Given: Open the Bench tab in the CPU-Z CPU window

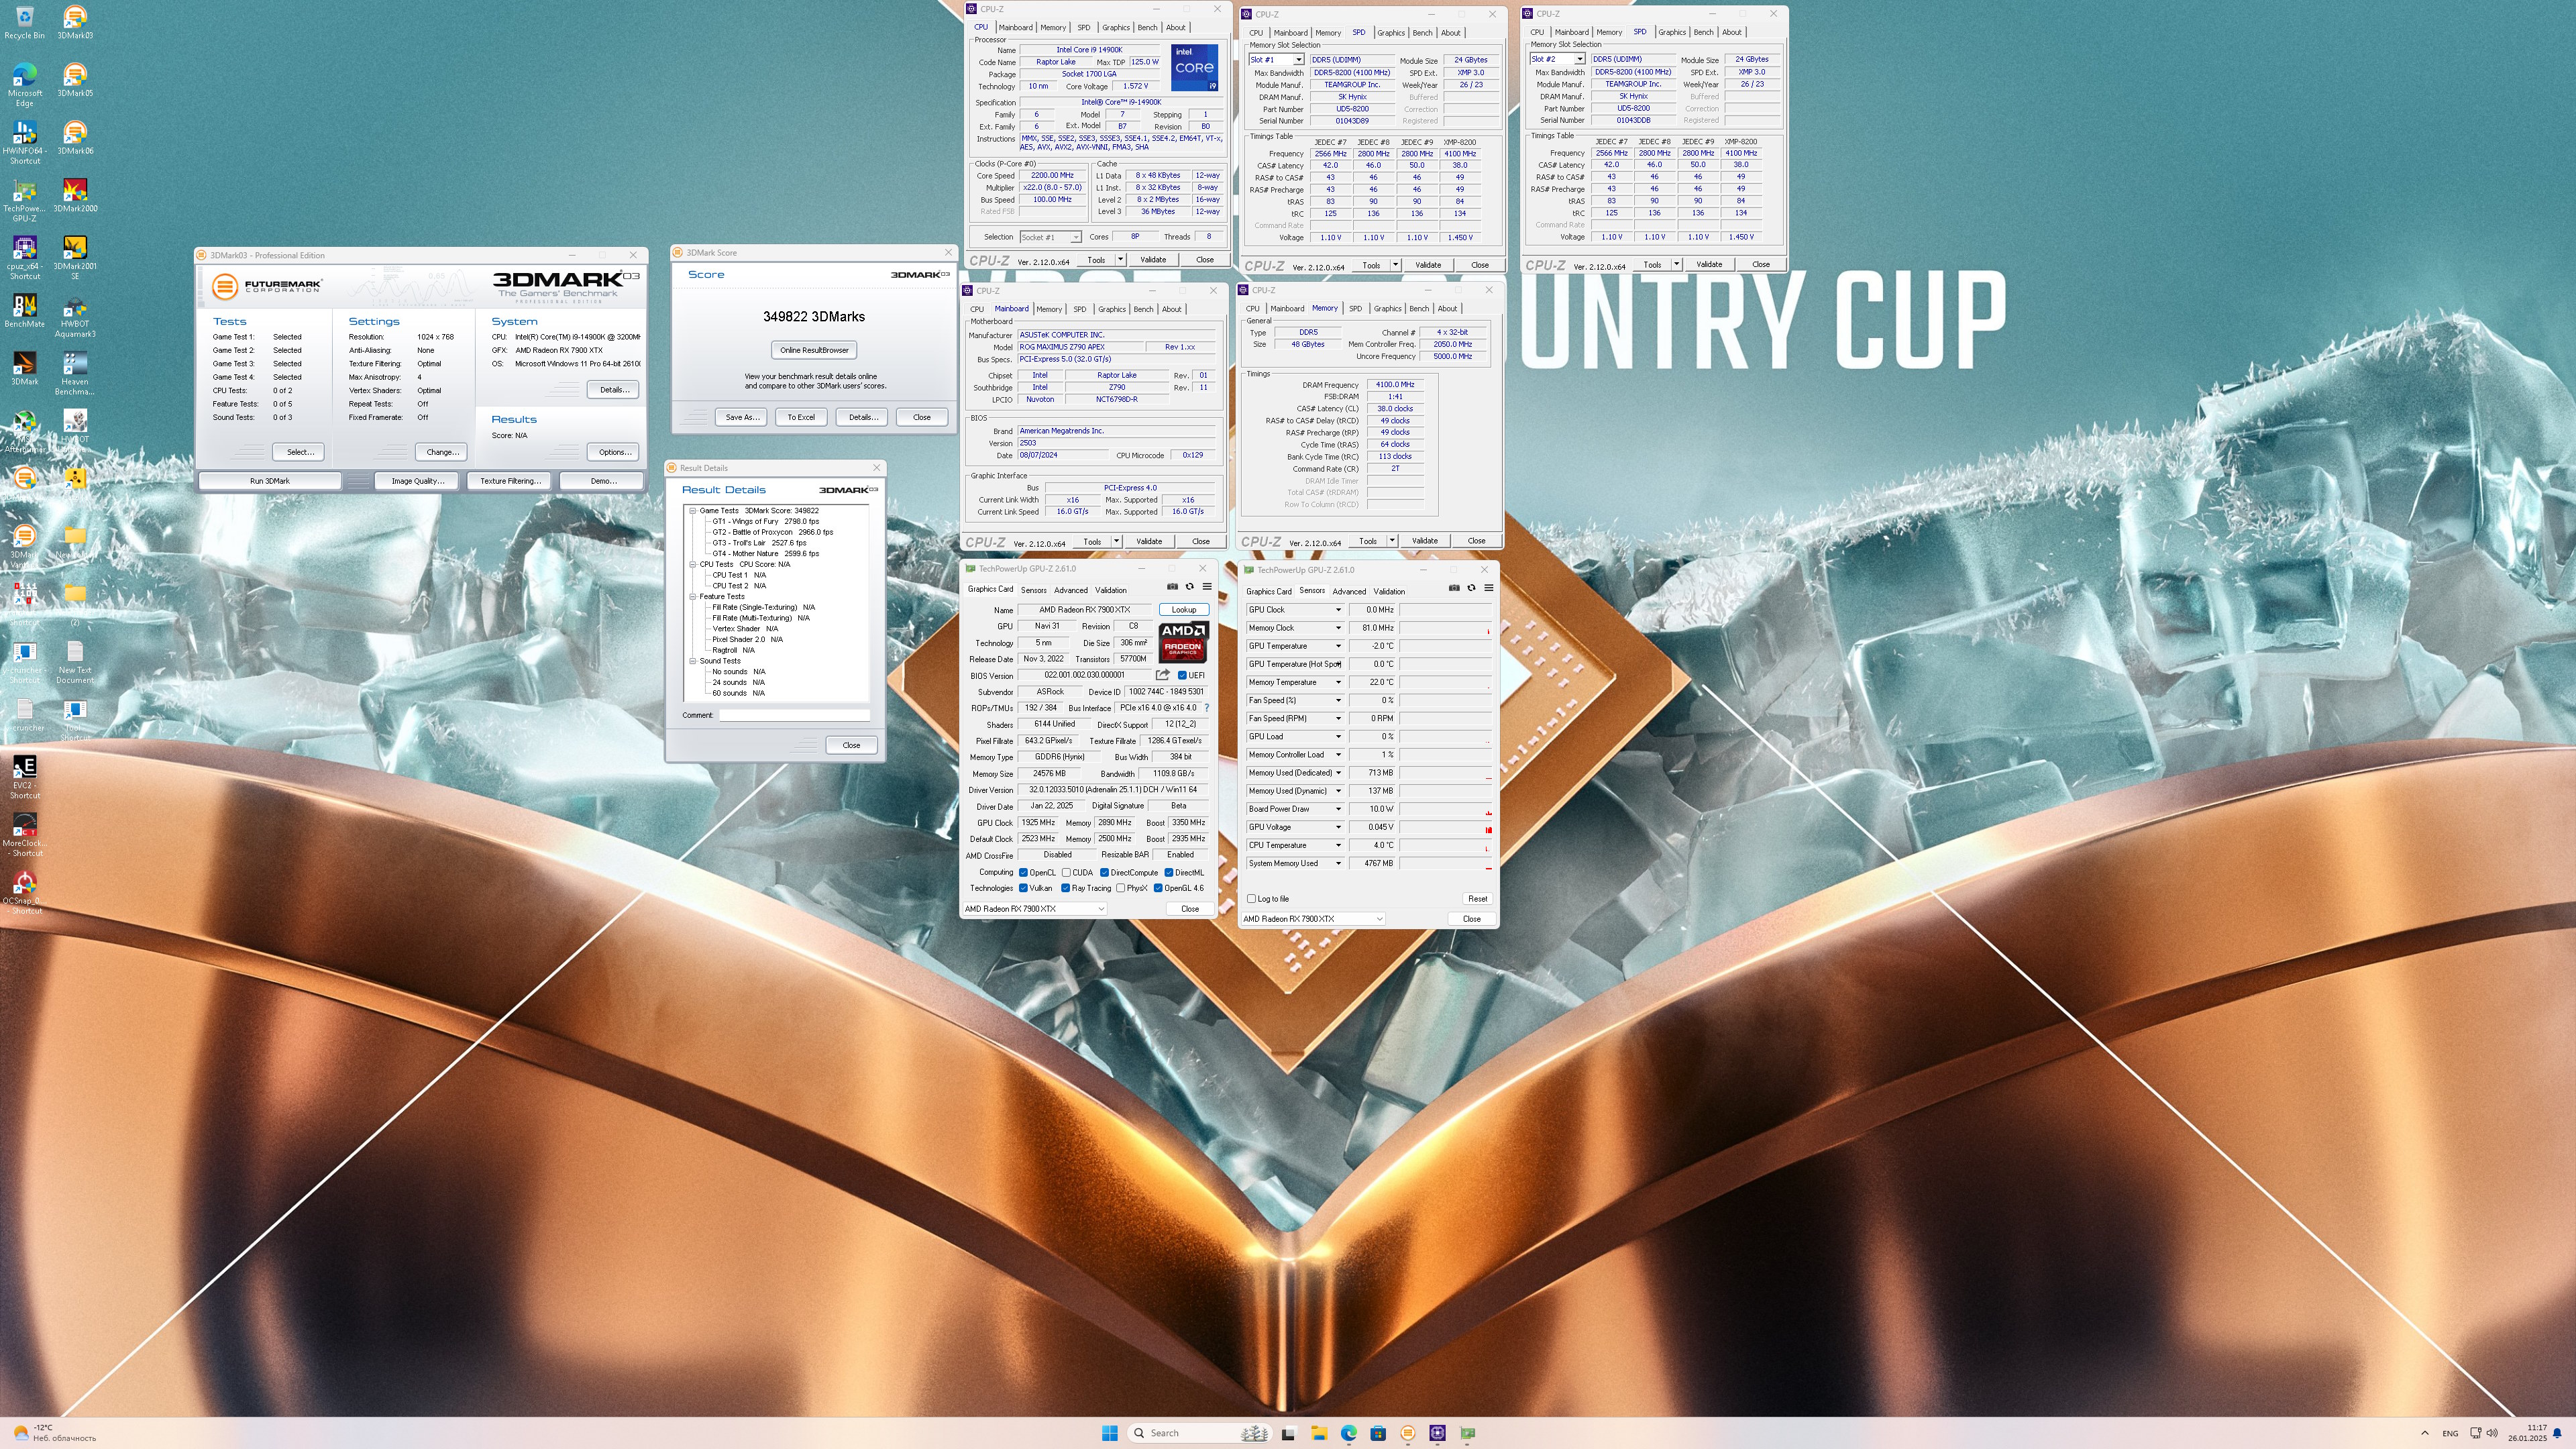Looking at the screenshot, I should tap(1147, 28).
